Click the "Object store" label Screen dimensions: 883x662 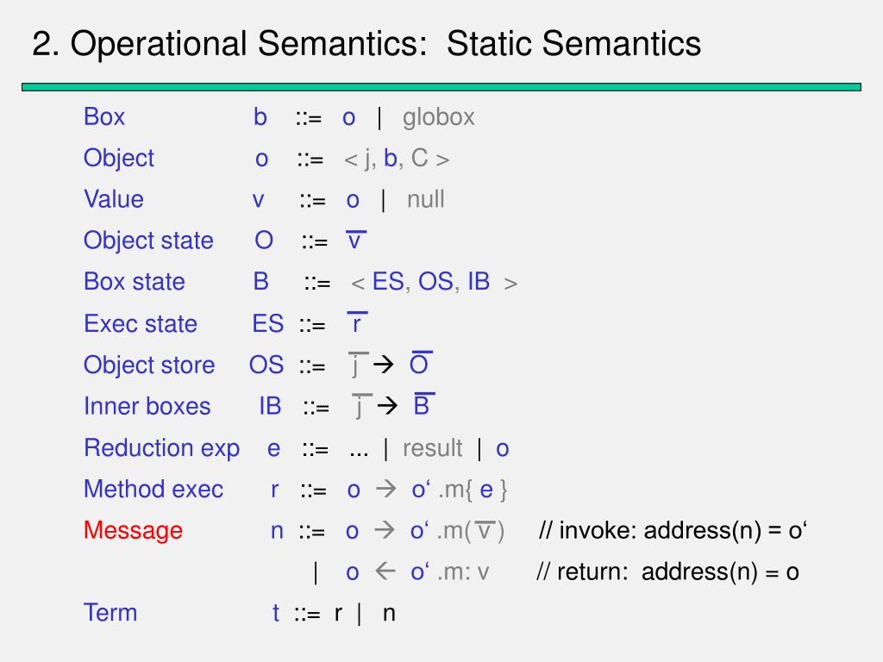(149, 365)
